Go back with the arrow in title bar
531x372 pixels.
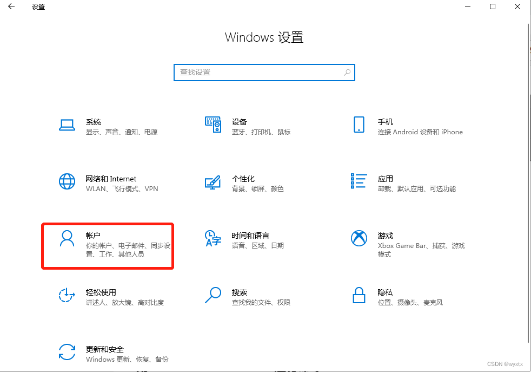click(x=11, y=6)
